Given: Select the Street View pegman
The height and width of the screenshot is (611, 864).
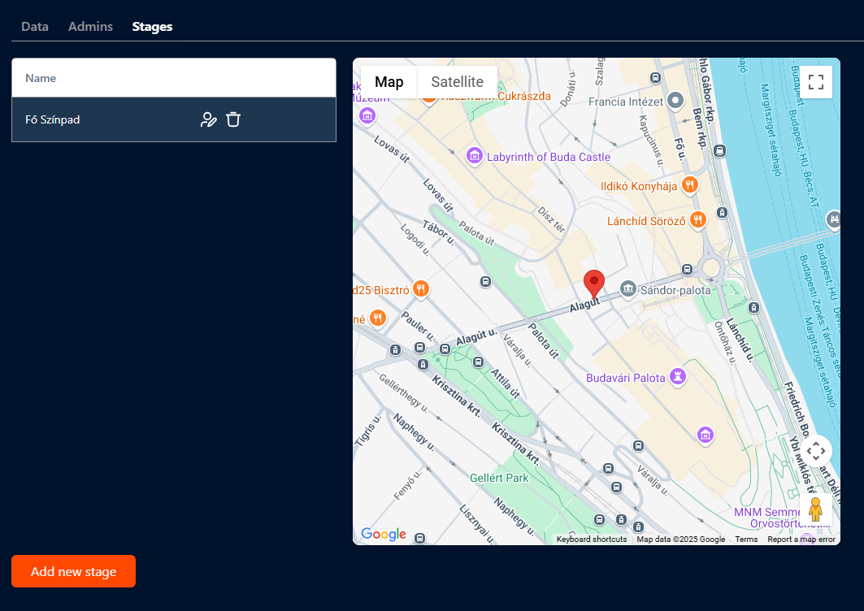Looking at the screenshot, I should (815, 509).
